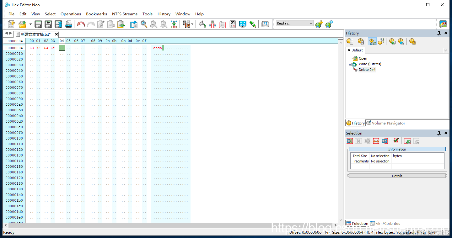452x238 pixels.
Task: Toggle the green checkmark selection icon
Action: [396, 141]
